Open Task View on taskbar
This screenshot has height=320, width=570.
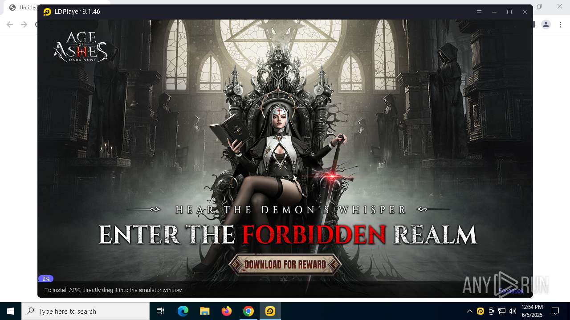(x=160, y=311)
